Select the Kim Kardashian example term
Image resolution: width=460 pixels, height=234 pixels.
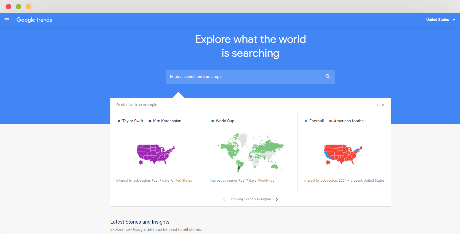(x=167, y=121)
